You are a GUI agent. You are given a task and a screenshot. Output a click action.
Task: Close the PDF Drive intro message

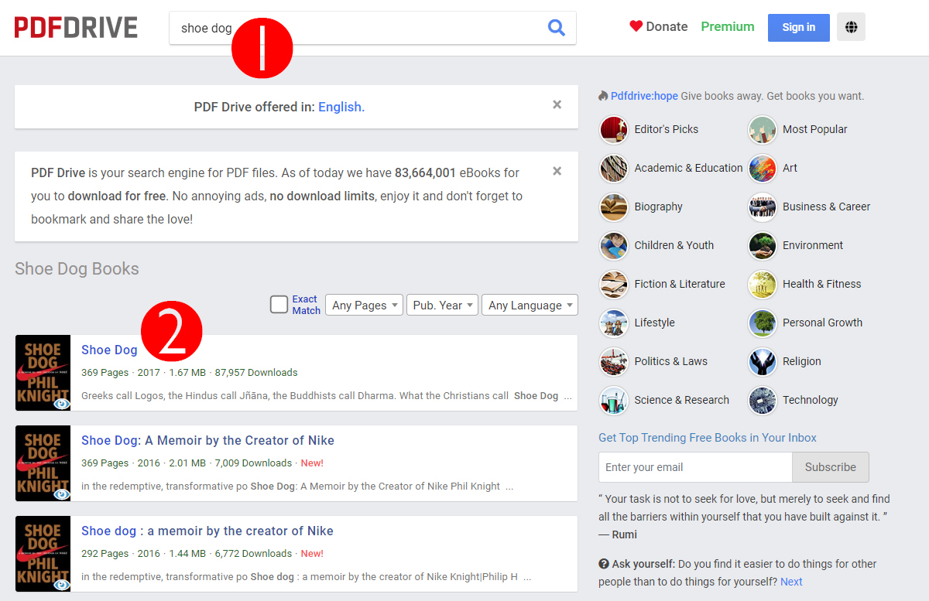point(557,171)
